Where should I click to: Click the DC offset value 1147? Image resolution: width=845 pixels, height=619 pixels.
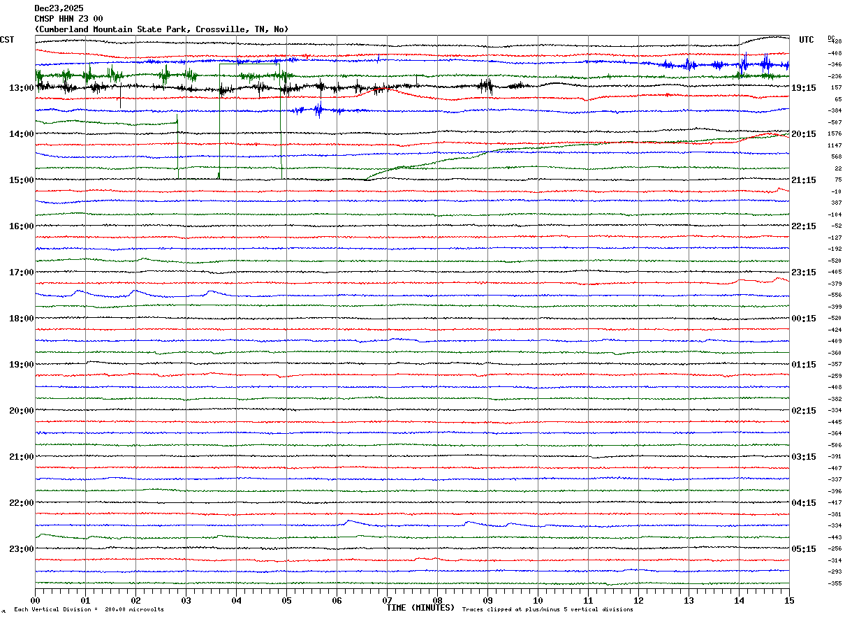pyautogui.click(x=835, y=145)
